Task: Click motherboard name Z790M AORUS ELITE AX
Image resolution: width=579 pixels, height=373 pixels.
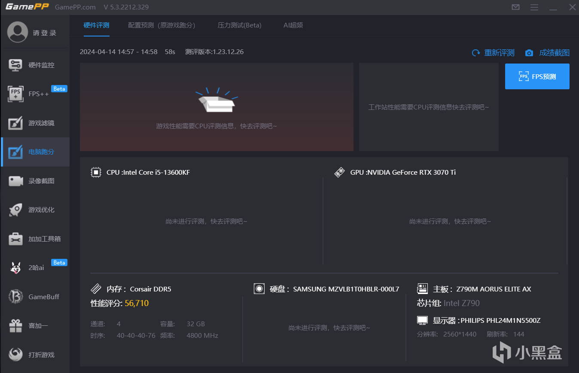Action: pyautogui.click(x=494, y=289)
